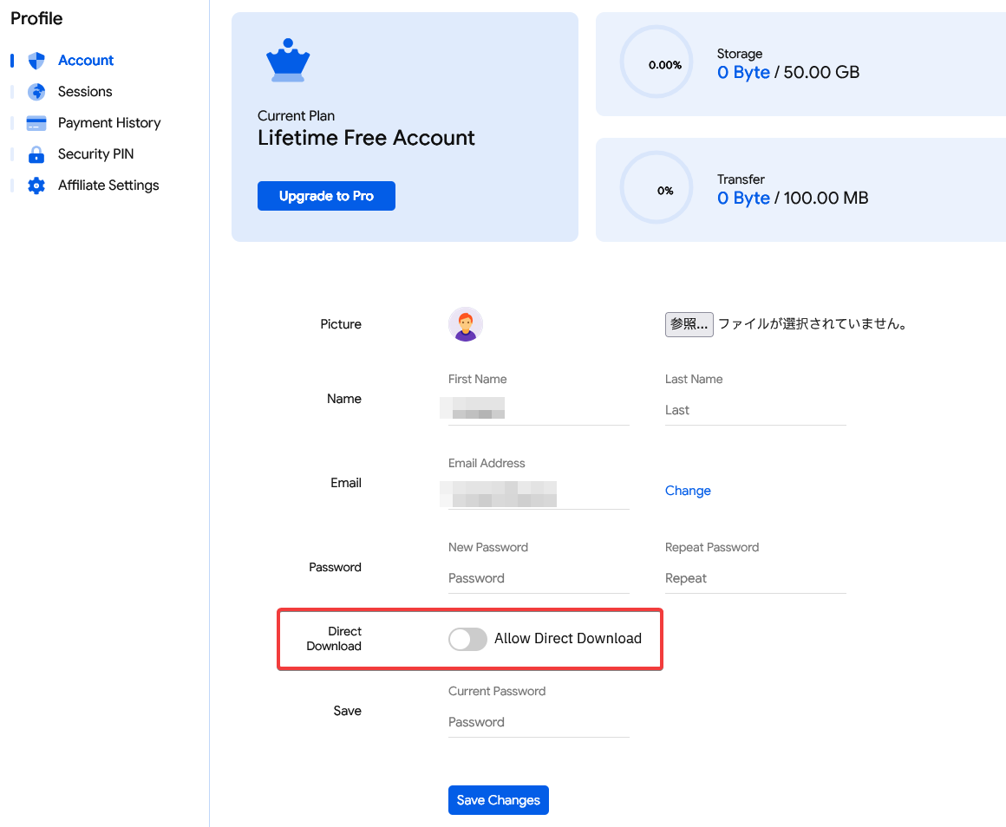Click the Save Changes button

[x=499, y=800]
